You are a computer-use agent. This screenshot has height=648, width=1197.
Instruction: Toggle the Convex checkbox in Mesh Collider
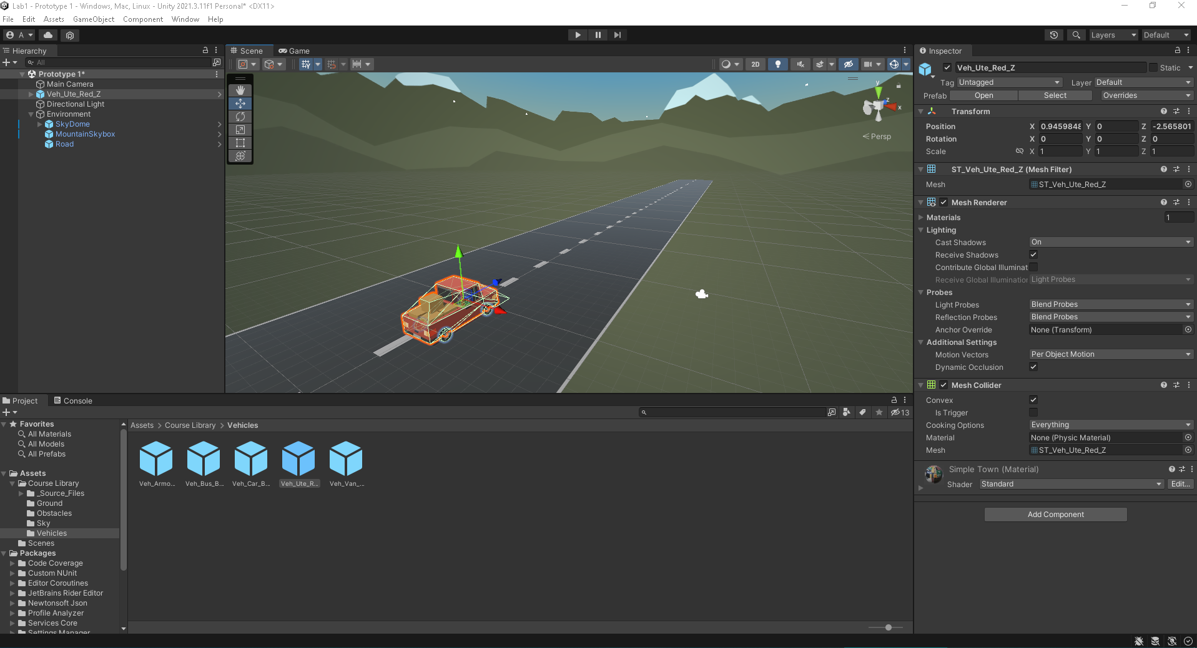(1033, 400)
